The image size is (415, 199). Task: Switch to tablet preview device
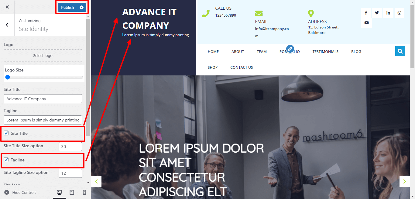72,192
